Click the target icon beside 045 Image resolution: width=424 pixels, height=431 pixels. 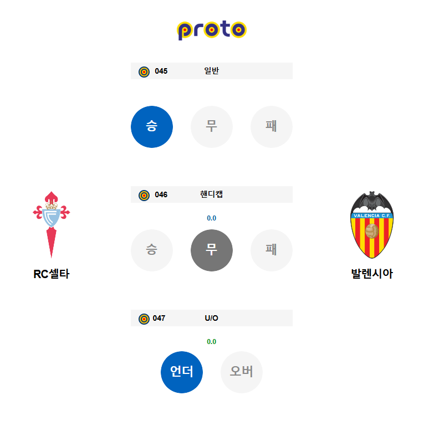point(144,72)
